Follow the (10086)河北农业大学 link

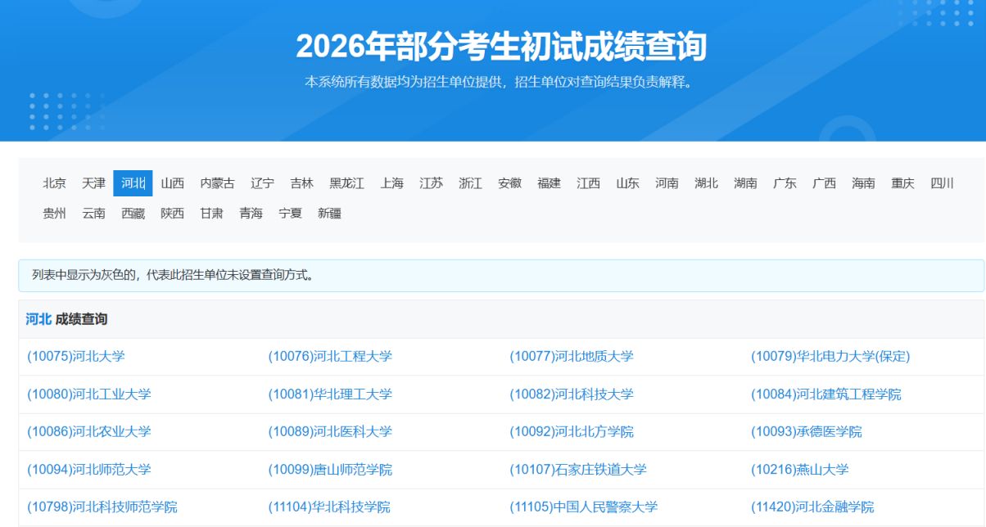point(89,431)
